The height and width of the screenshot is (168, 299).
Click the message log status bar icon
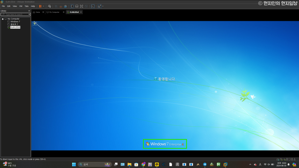click(x=289, y=159)
